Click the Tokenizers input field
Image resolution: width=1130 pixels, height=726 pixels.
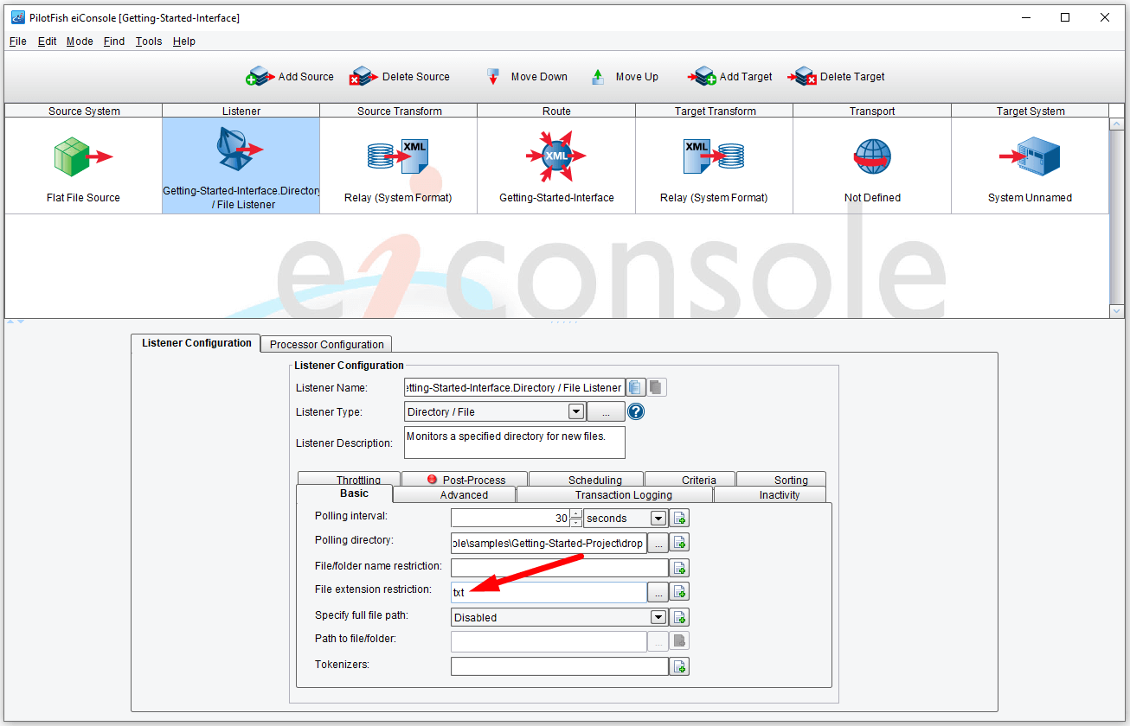[560, 666]
